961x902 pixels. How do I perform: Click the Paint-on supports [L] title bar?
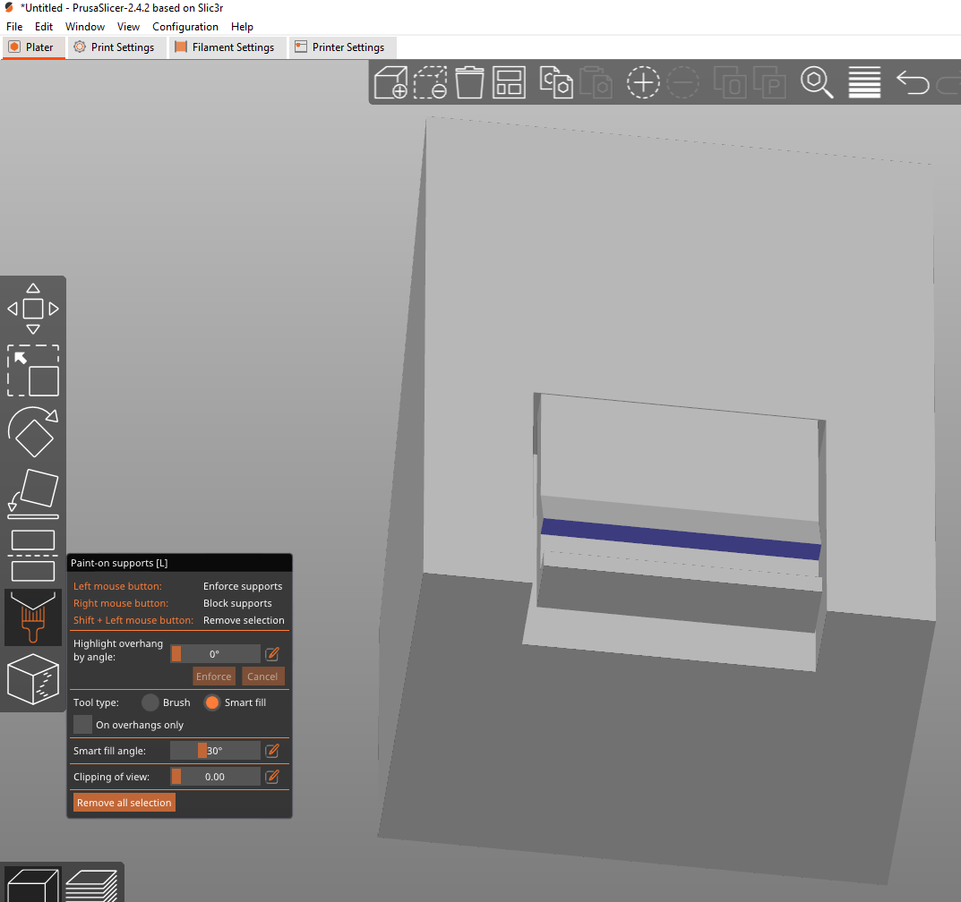click(179, 563)
